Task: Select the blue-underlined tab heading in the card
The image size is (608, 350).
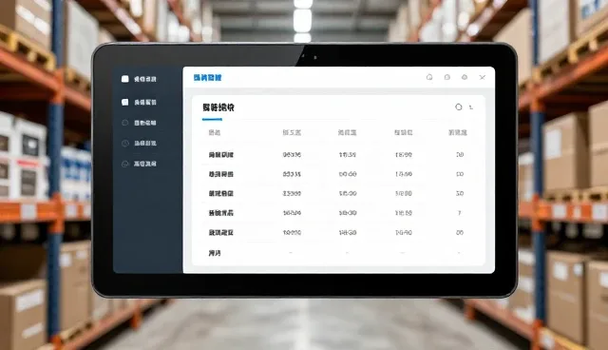Action: (x=218, y=107)
